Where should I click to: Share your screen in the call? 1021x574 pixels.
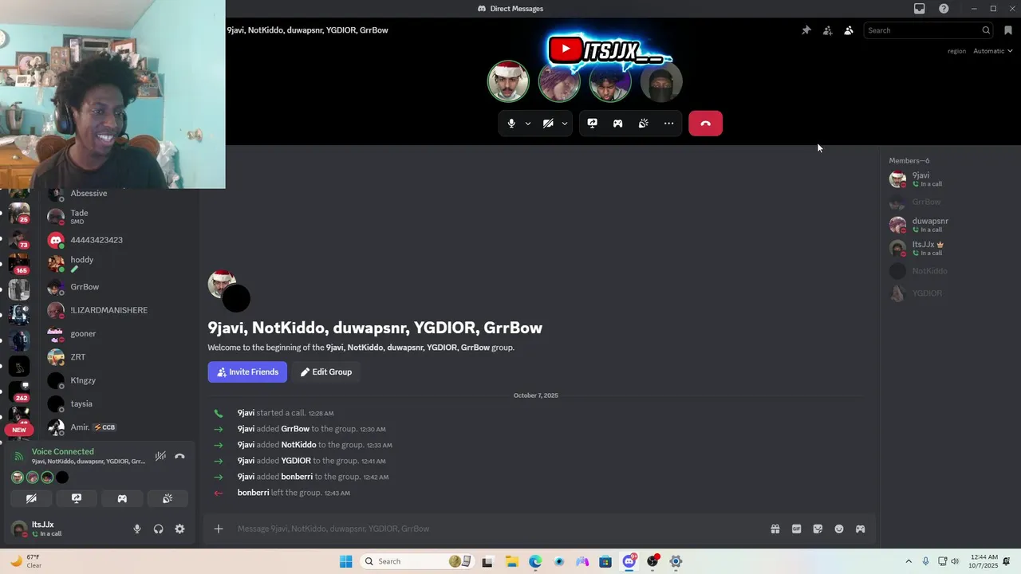[592, 124]
